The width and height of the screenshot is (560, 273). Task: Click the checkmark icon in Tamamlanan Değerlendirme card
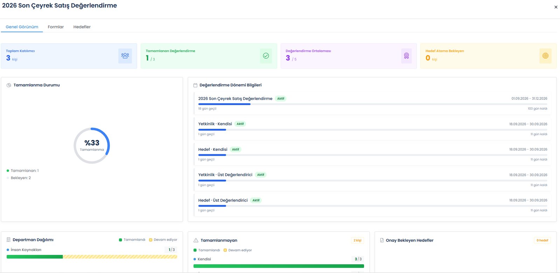pos(266,56)
